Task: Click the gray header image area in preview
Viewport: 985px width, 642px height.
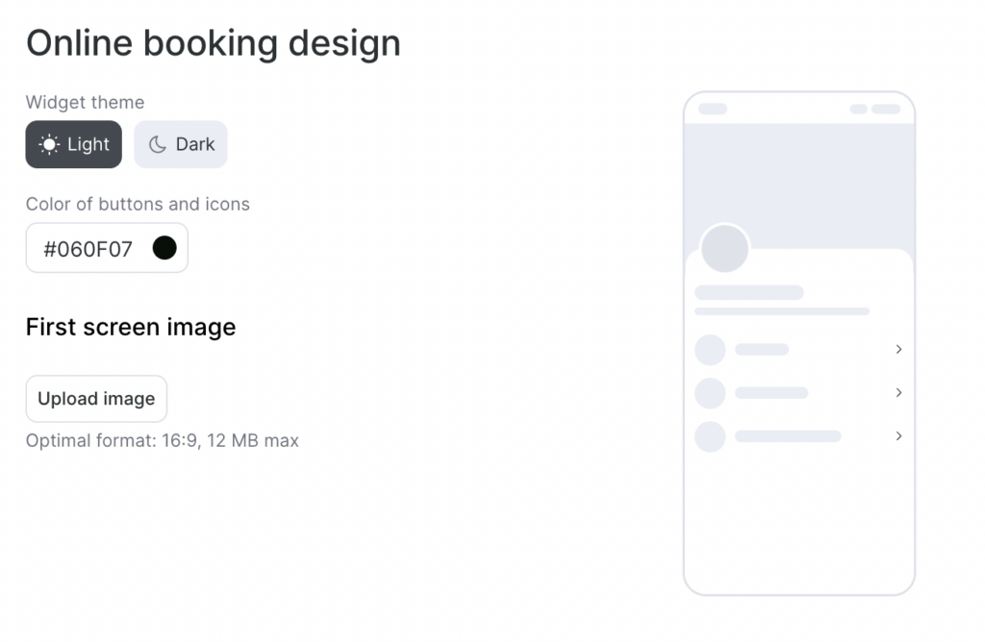Action: (798, 173)
